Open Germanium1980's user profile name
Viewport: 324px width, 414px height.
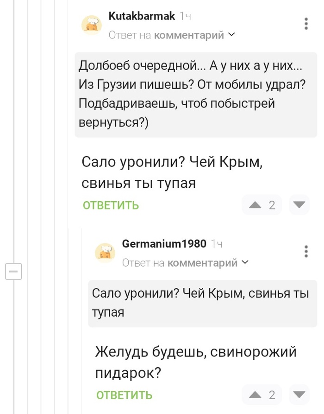(x=164, y=243)
